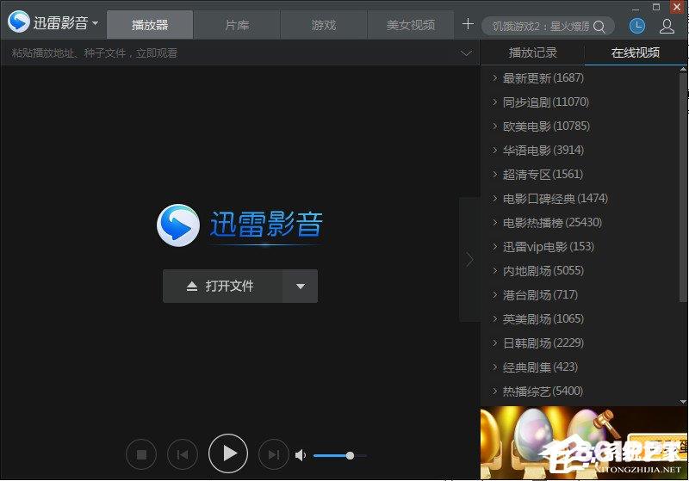Image resolution: width=689 pixels, height=481 pixels.
Task: Expand the 电影热播榜 (25430) category arrow
Action: point(494,223)
